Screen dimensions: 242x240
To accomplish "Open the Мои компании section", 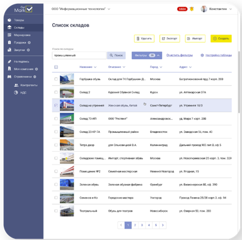I will 23,69.
